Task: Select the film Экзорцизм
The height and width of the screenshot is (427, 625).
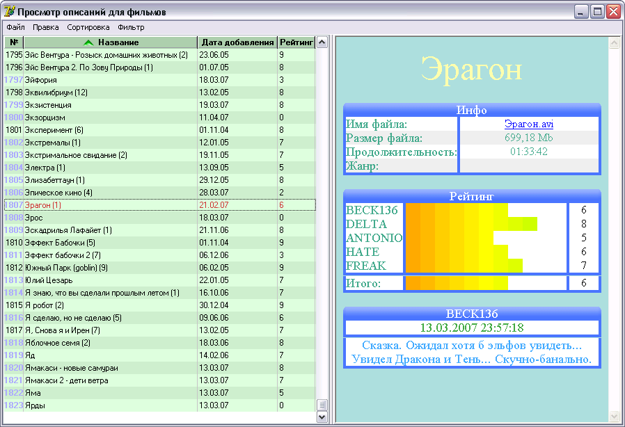Action: [x=160, y=118]
